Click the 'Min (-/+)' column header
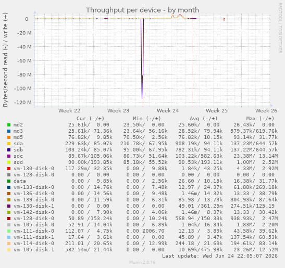Image resolution: width=285 pixels, height=268 pixels. coord(147,119)
